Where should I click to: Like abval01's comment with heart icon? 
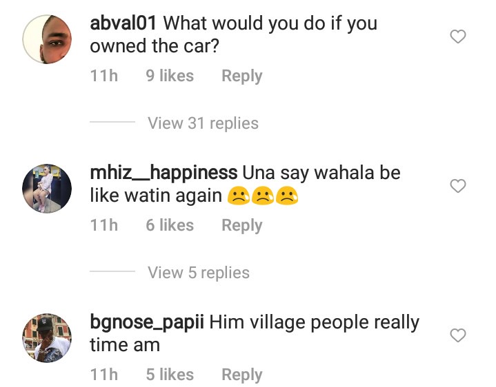tap(458, 36)
